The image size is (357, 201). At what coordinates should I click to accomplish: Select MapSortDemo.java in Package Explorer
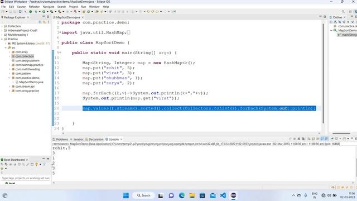[x=31, y=82]
